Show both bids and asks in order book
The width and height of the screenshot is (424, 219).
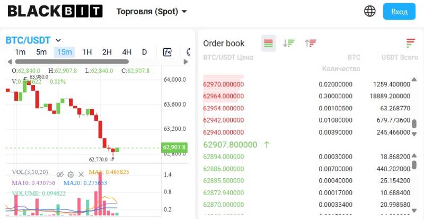269,43
